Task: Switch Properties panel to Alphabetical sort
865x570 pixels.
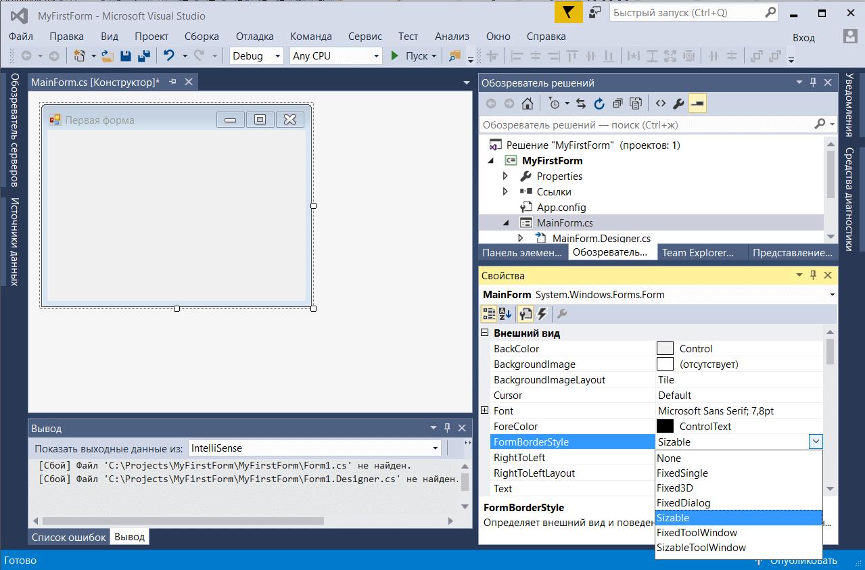Action: [x=505, y=313]
